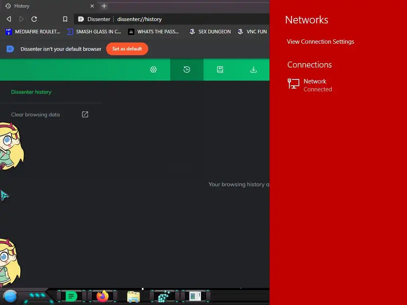Open the teal pixelated cube taskbar app
The height and width of the screenshot is (305, 407).
coord(164,296)
